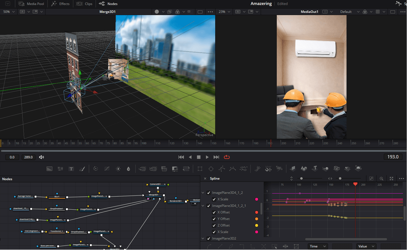Uncheck the X Offset spline checkbox

coord(214,212)
